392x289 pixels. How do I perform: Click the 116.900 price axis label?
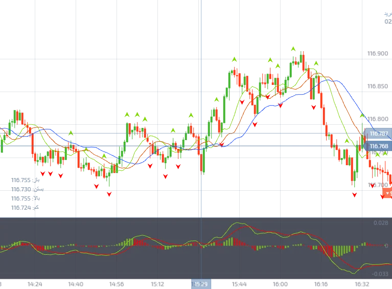pos(378,54)
